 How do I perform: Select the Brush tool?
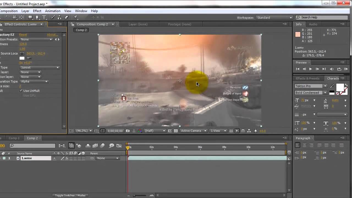53,17
